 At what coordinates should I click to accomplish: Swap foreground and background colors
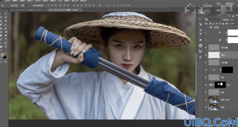pyautogui.click(x=6, y=53)
